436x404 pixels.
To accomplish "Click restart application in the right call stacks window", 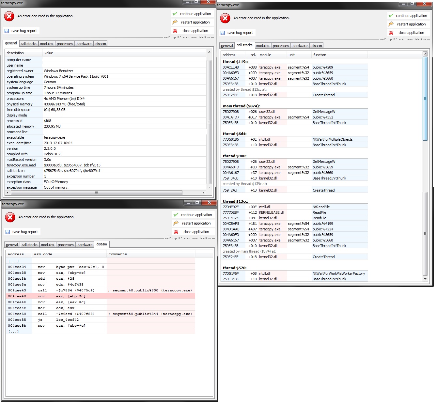I will click(409, 24).
